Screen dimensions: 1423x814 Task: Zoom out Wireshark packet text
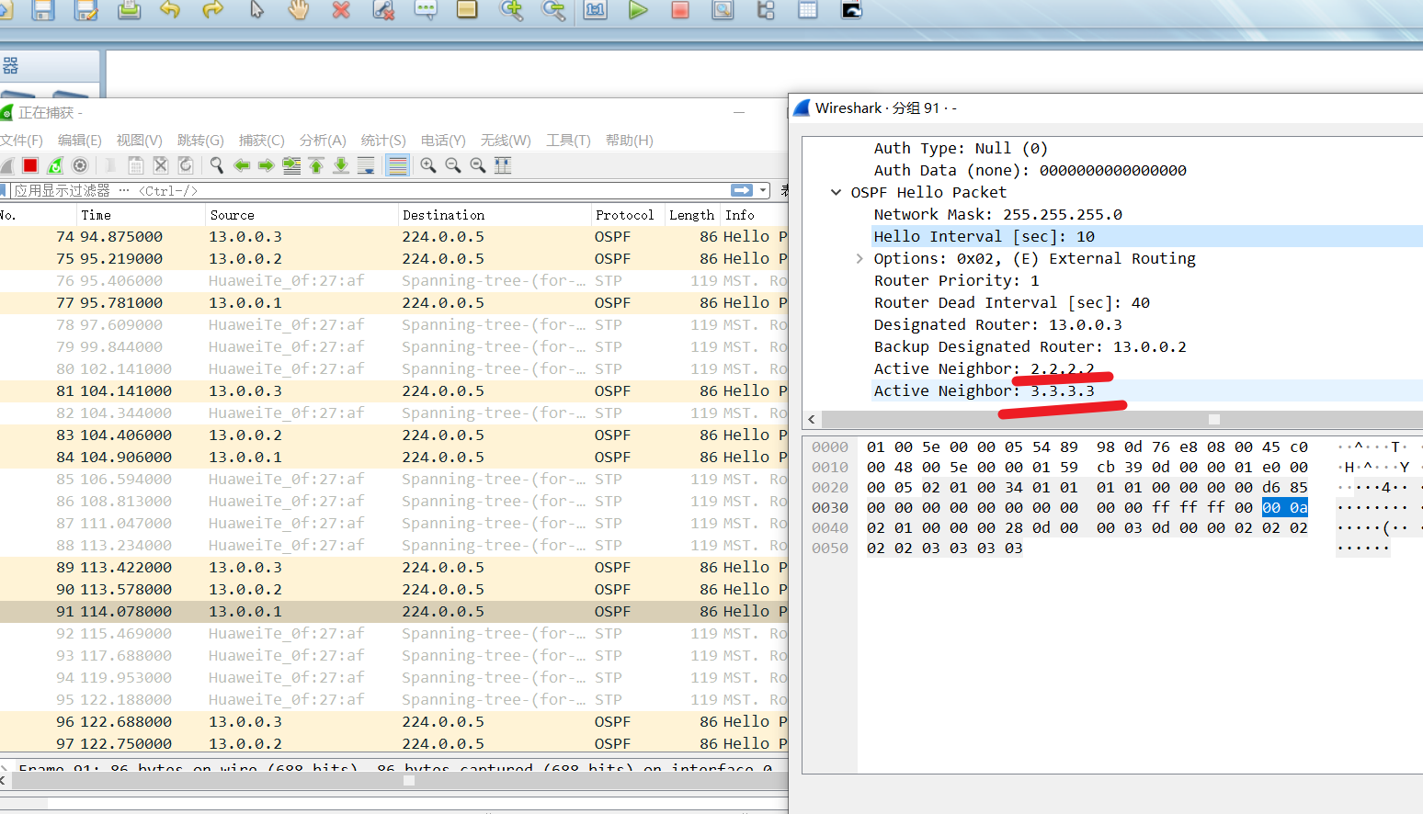point(453,165)
